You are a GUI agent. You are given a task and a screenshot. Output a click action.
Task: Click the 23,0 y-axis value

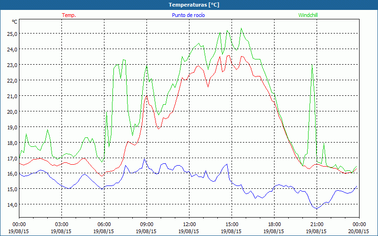13,65
